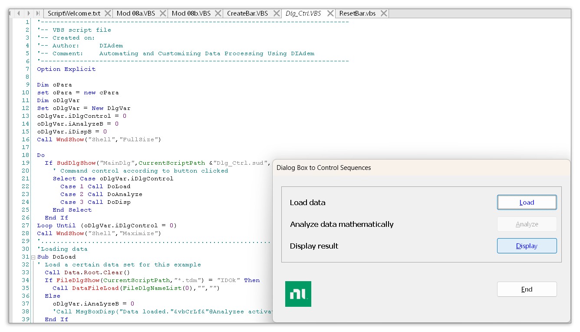Image resolution: width=580 pixels, height=332 pixels.
Task: Close the CreateBar.VBS tab
Action: click(276, 13)
